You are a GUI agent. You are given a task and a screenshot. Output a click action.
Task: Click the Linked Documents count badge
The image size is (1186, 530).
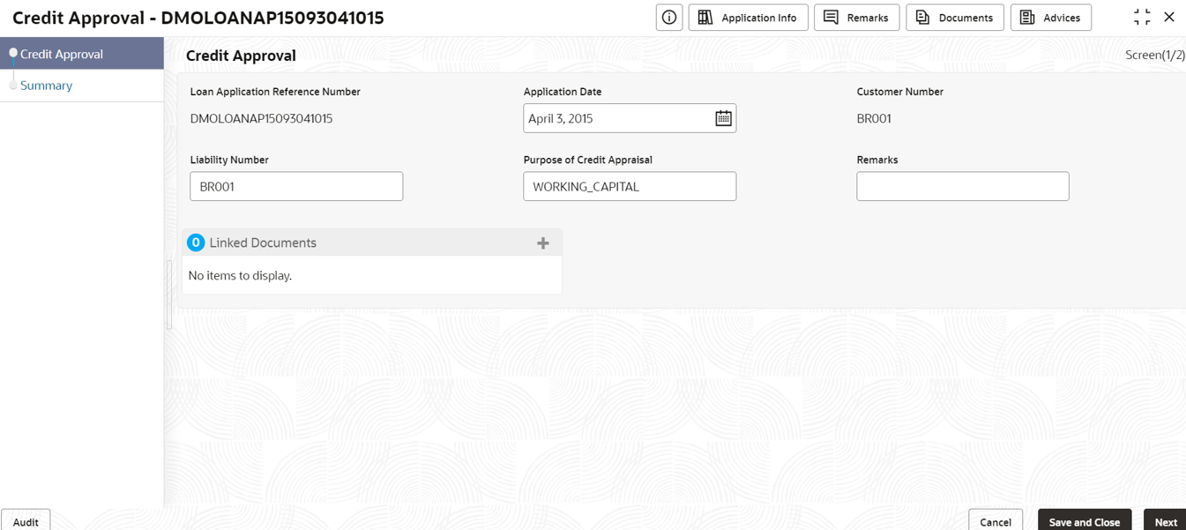[x=196, y=243]
